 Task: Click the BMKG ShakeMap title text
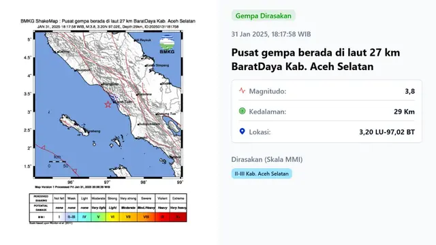pos(108,21)
